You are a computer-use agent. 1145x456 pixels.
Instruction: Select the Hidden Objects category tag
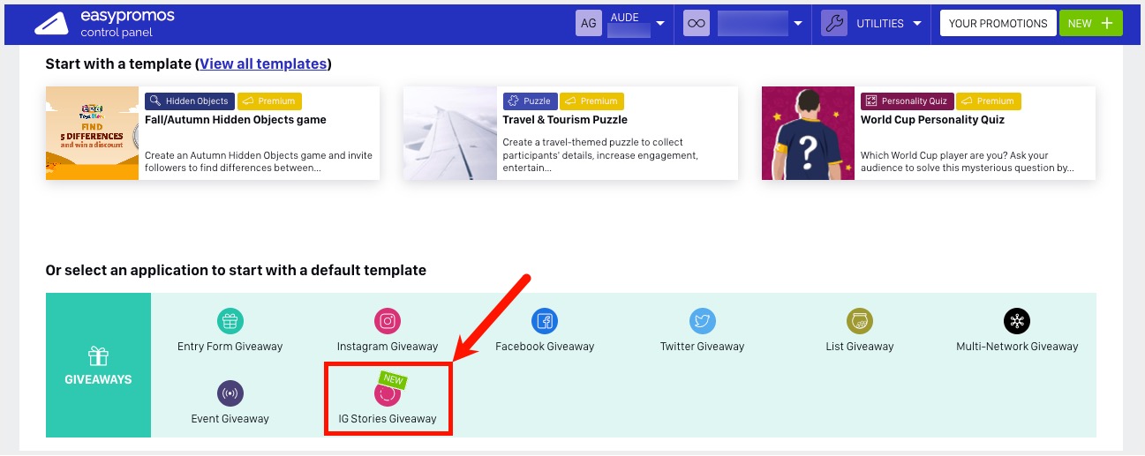[190, 101]
